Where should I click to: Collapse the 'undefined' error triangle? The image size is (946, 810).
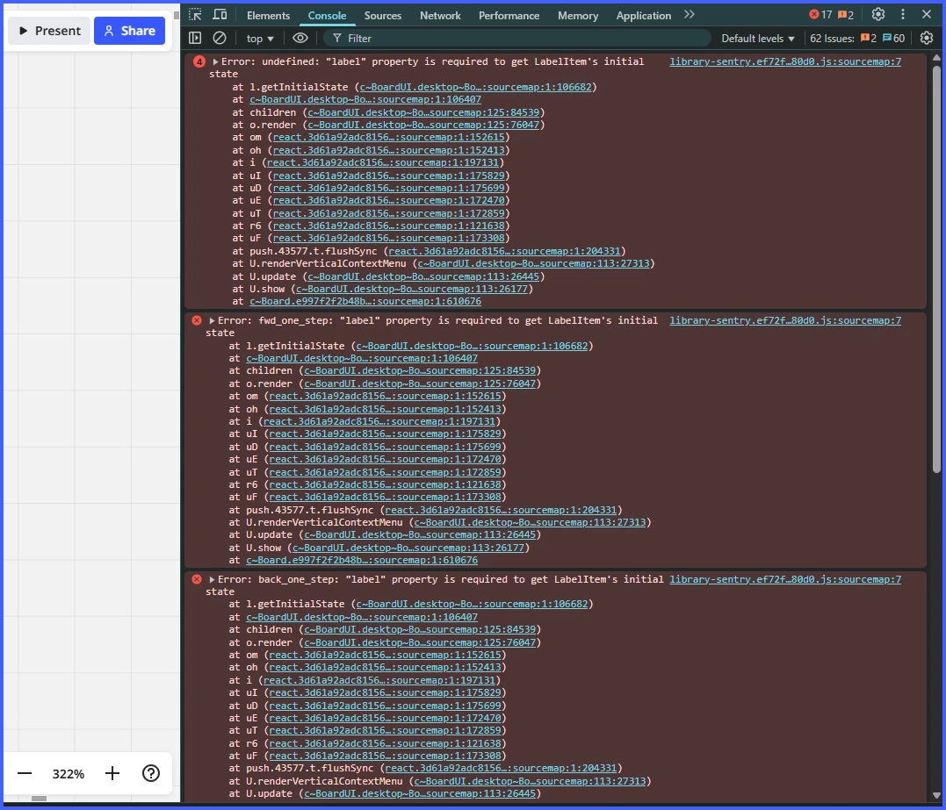215,61
